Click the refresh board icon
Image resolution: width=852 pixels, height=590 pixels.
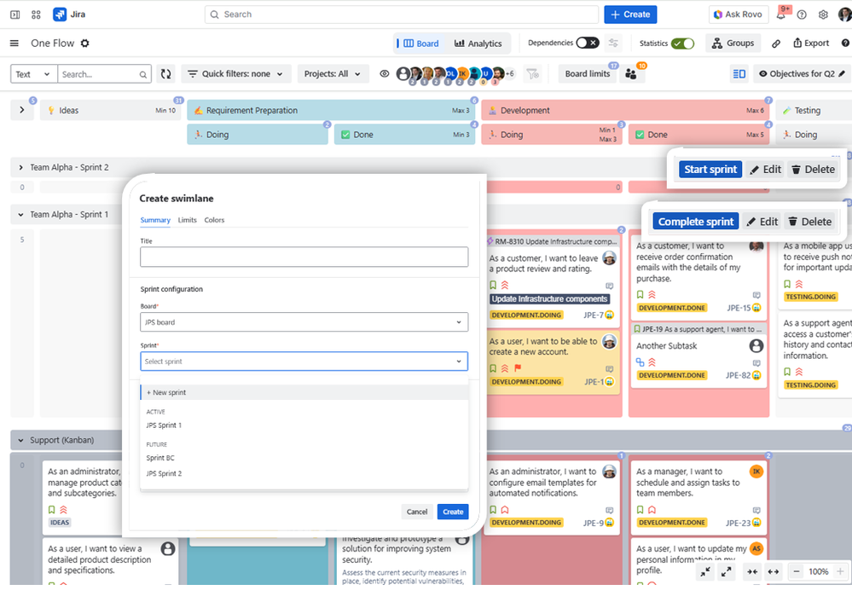[x=165, y=73]
